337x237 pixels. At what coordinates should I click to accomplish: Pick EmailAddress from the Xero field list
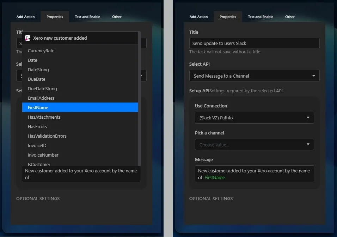click(80, 98)
